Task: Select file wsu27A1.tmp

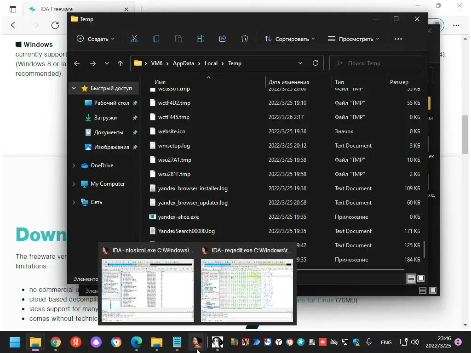Action: coord(174,160)
